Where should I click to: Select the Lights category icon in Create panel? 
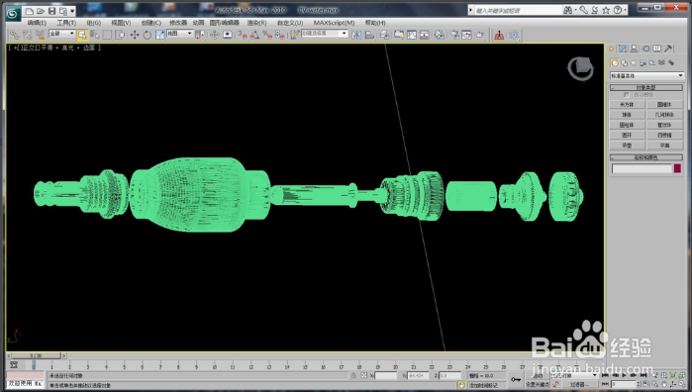pos(634,63)
